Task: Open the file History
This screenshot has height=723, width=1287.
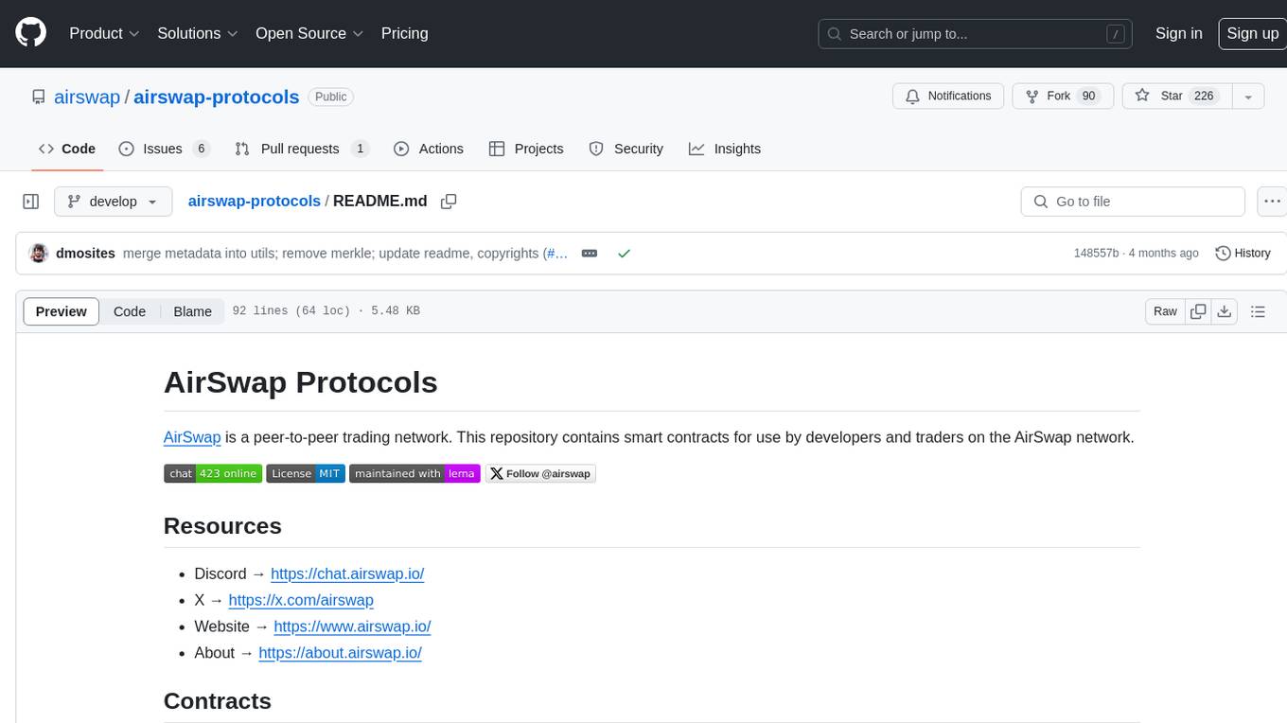Action: [x=1243, y=254]
